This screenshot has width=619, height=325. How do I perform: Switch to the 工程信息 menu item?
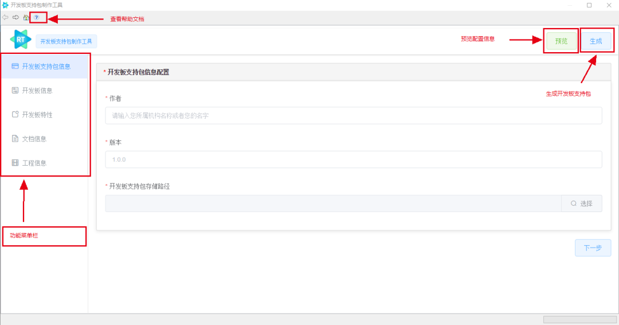pos(44,163)
